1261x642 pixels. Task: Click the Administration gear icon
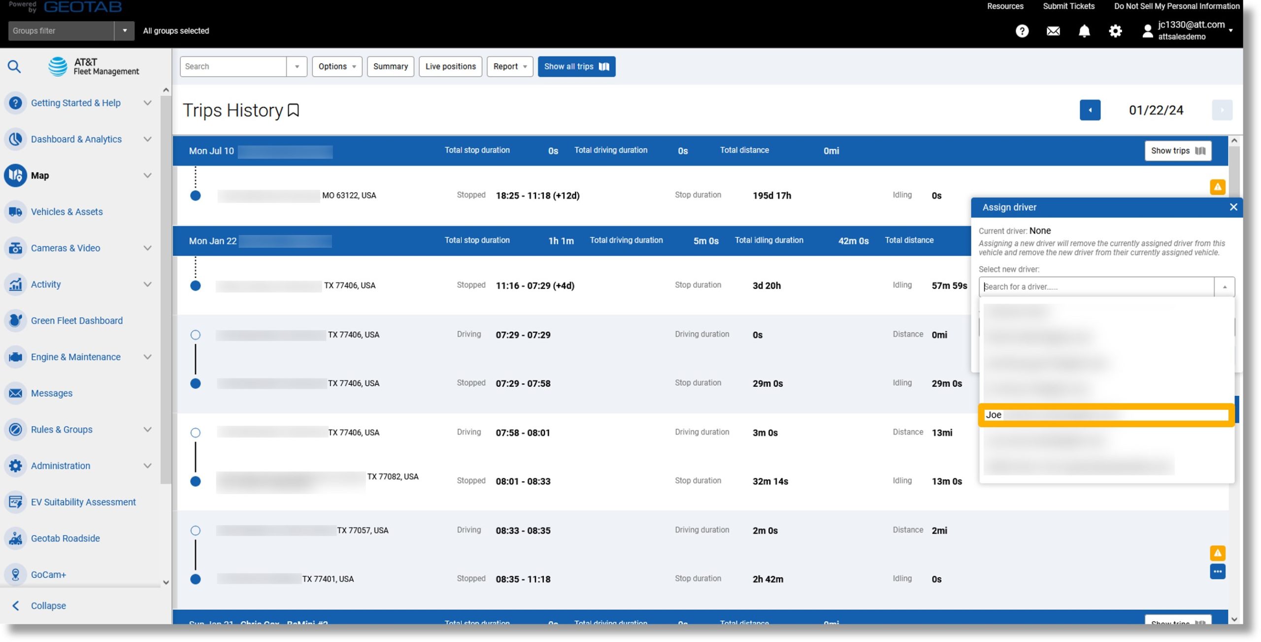click(x=15, y=466)
